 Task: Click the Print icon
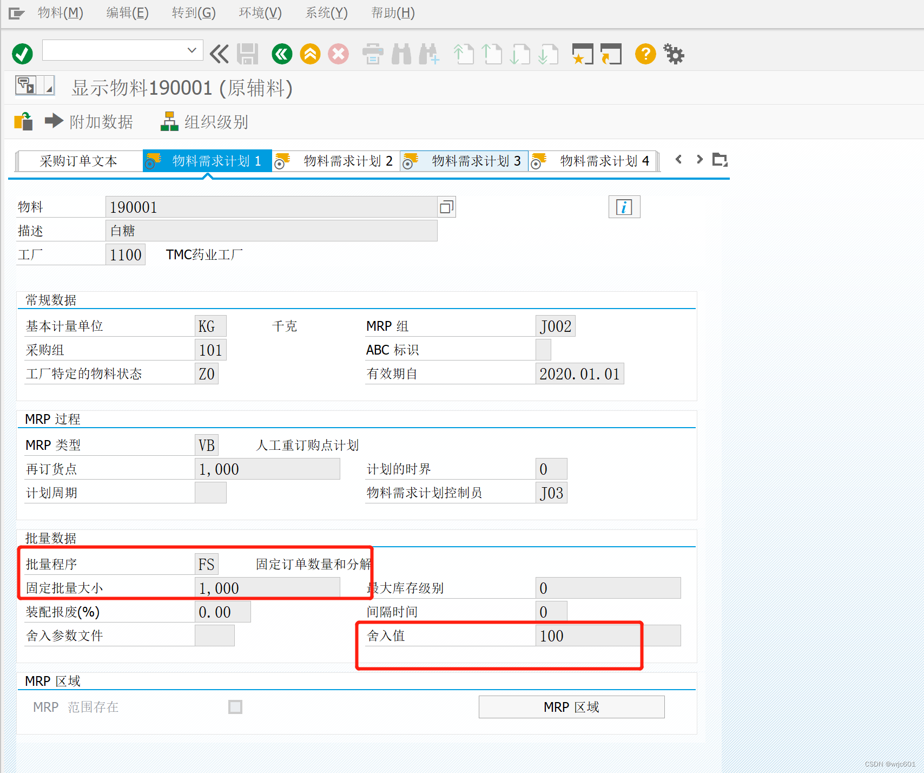click(373, 54)
